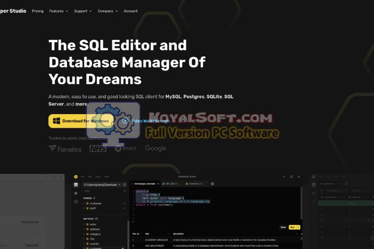374x249 pixels.
Task: Close the Beekeeper Studio app window
Action: click(299, 176)
